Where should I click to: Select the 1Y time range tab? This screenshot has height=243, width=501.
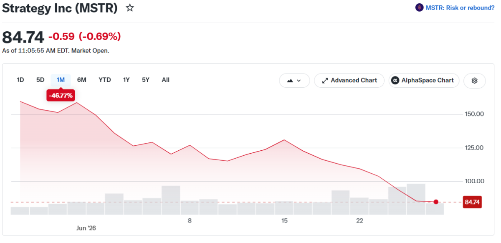126,80
